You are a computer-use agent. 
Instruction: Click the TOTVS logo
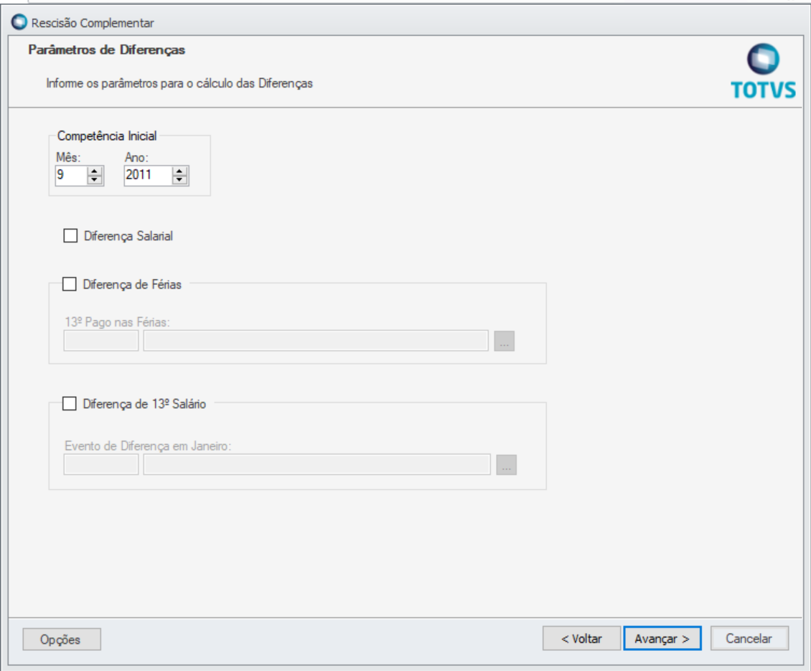[762, 72]
